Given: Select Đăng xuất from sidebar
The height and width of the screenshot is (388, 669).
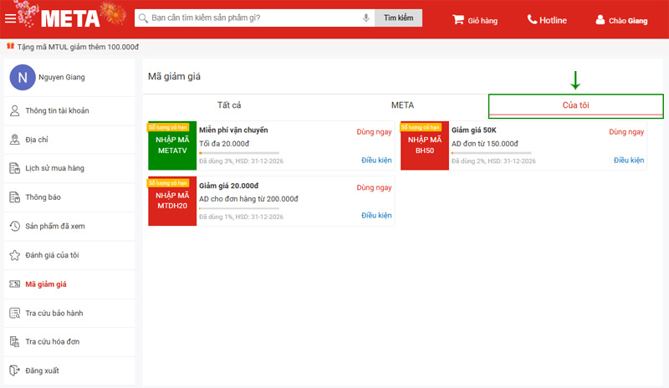Looking at the screenshot, I should [42, 370].
